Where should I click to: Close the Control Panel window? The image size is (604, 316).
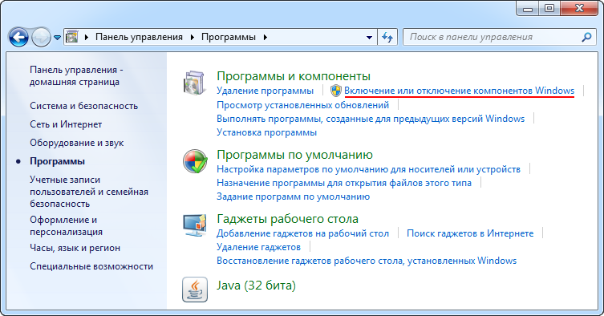pyautogui.click(x=580, y=8)
